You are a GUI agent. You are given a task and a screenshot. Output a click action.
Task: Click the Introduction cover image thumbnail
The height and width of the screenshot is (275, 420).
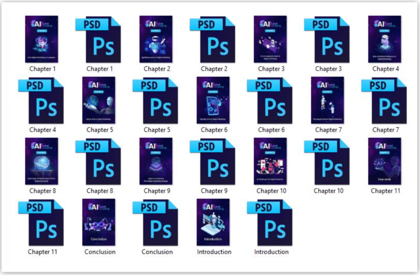click(x=213, y=222)
